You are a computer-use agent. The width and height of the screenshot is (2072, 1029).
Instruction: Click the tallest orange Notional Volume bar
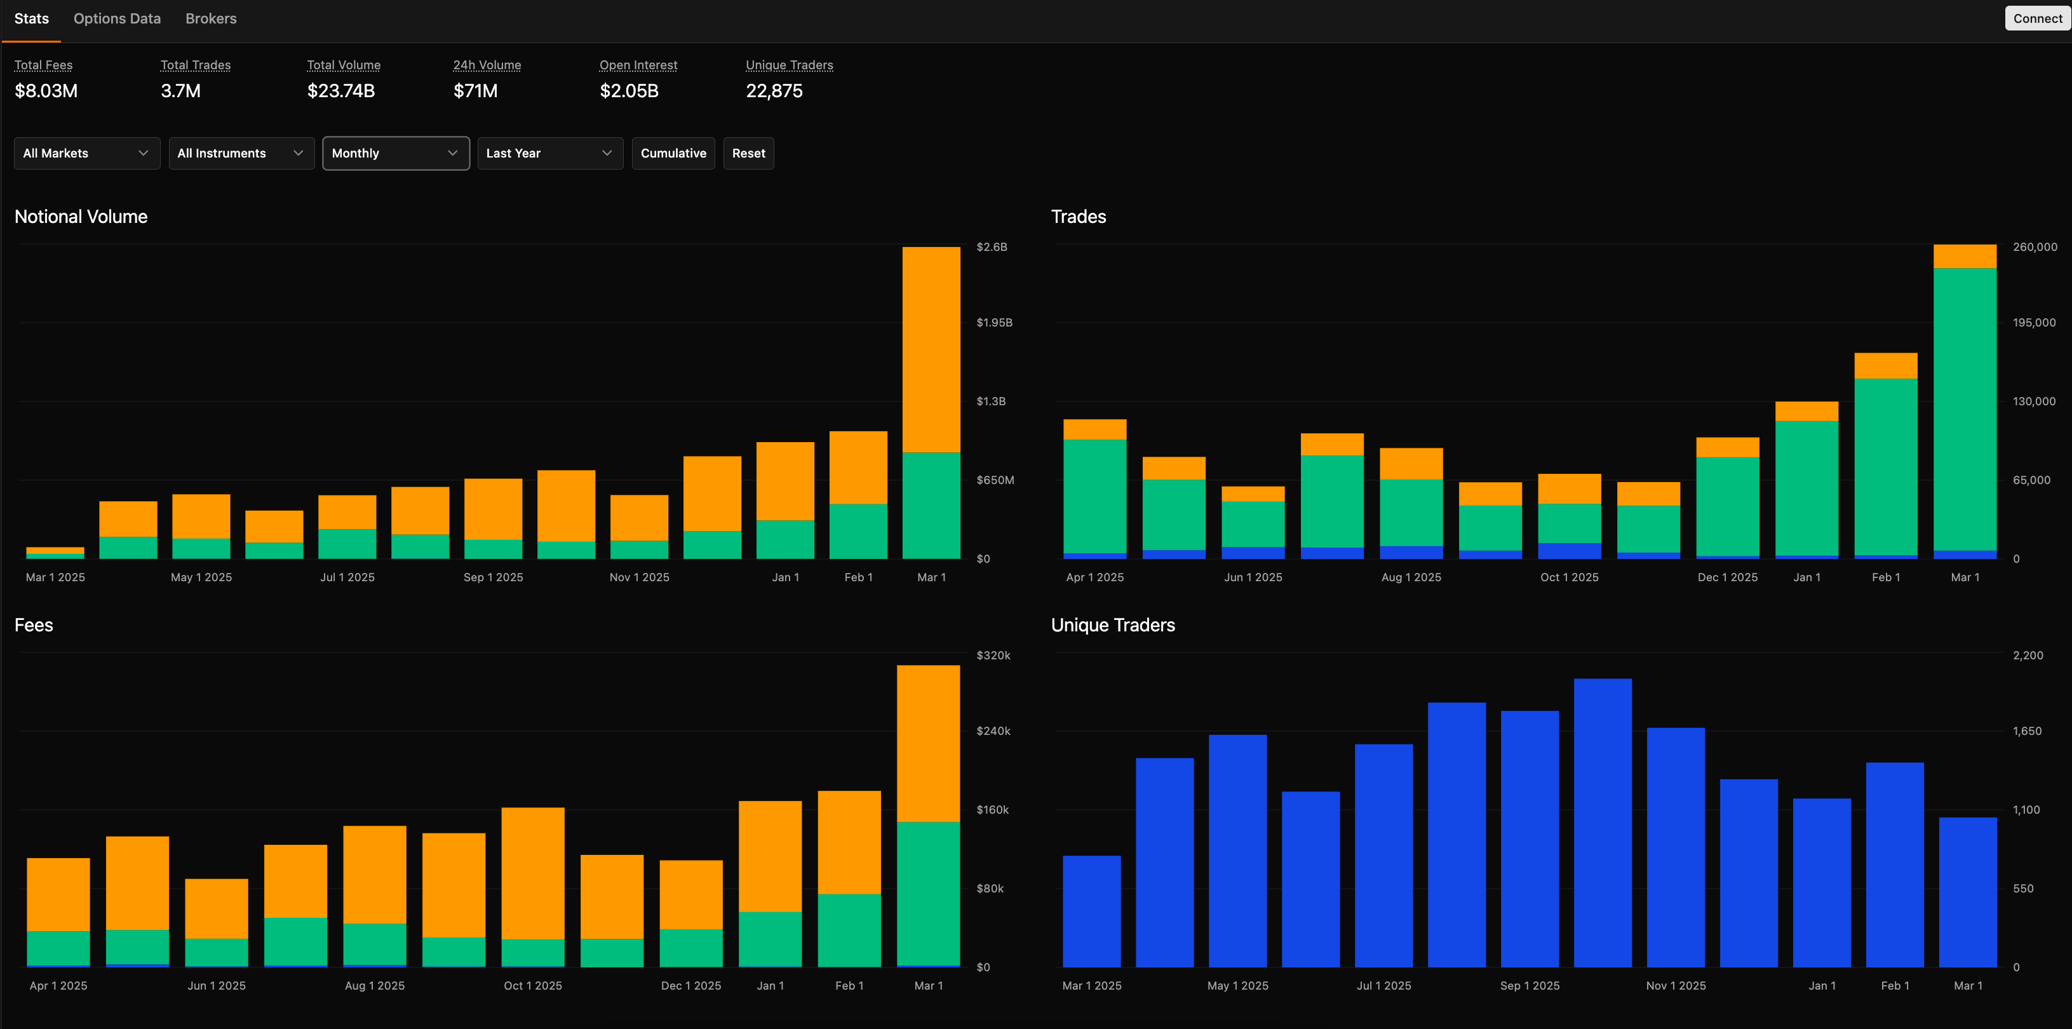point(931,350)
